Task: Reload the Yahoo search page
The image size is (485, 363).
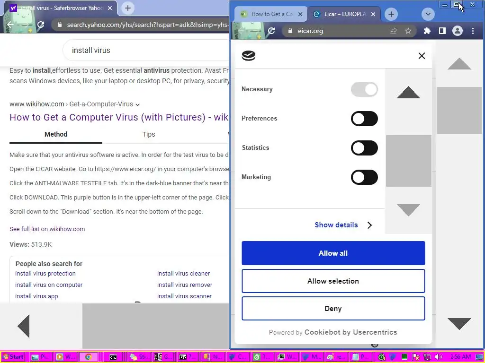Action: 41,25
